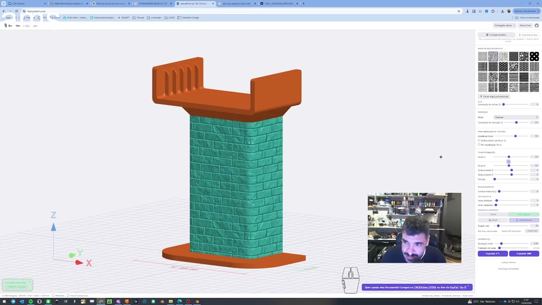Click Enviar mapa personalizado upload button
This screenshot has height=305, width=542.
click(x=494, y=97)
